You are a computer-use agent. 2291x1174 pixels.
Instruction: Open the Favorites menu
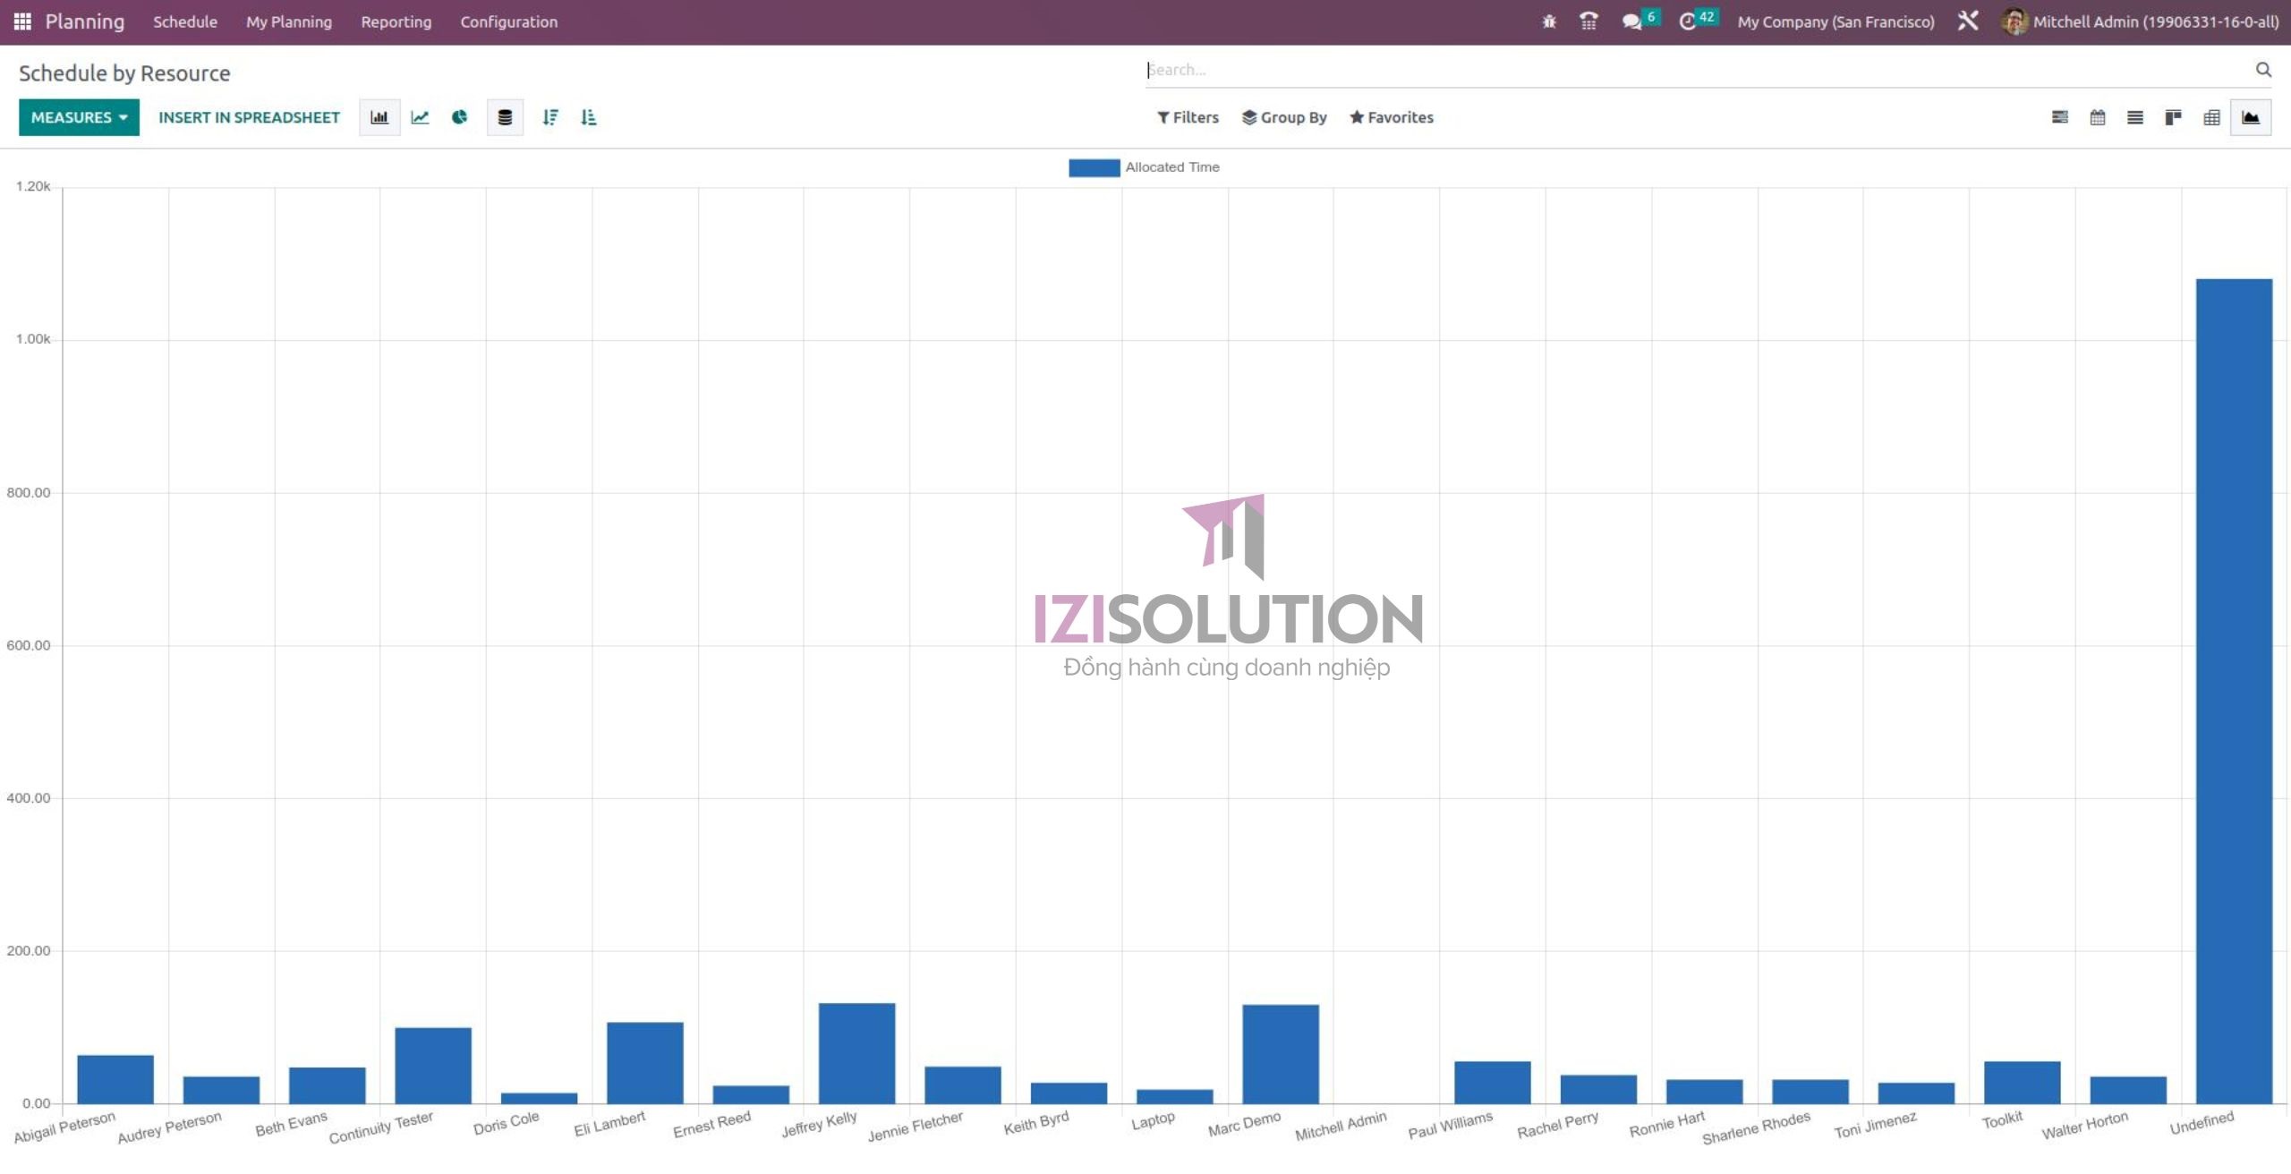point(1392,117)
